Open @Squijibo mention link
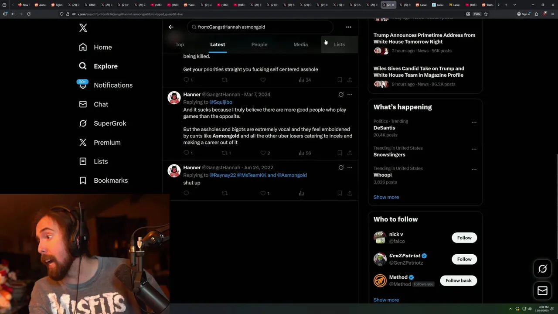 click(x=221, y=102)
